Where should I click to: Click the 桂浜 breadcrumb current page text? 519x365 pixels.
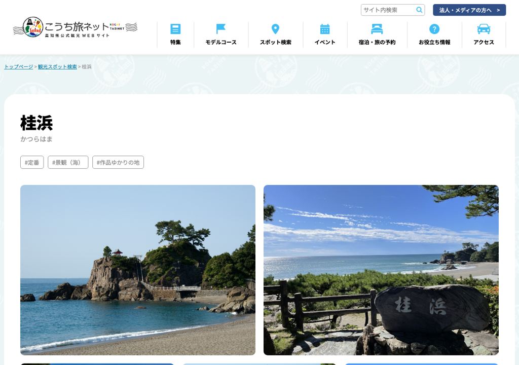coord(87,67)
